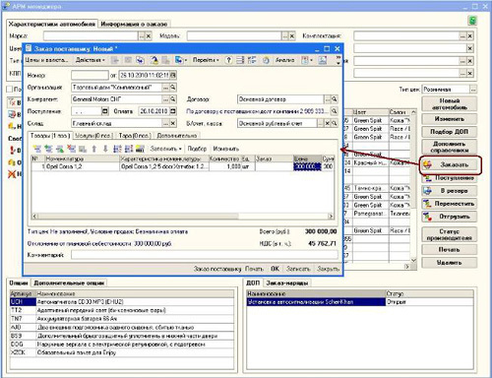Viewport: 492px width, 378px height.
Task: Click the Отгрузить button
Action: (x=449, y=217)
